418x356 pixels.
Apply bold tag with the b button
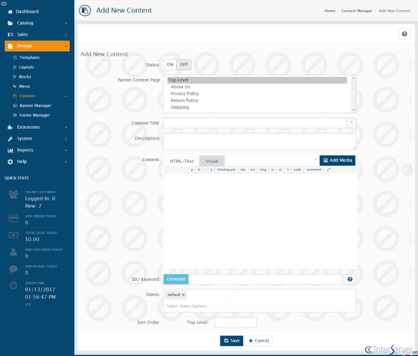199,169
